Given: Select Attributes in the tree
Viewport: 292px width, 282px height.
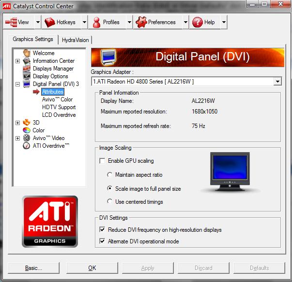Looking at the screenshot, I should coord(53,92).
